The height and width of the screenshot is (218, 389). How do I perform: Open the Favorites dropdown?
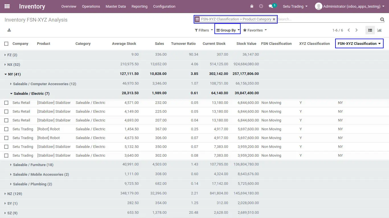[x=255, y=30]
